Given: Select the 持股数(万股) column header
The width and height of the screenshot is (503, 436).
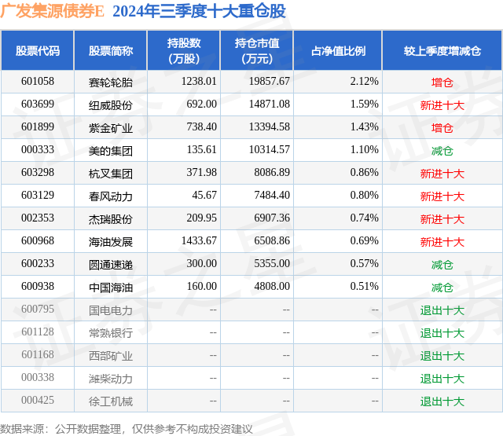Looking at the screenshot, I should click(x=183, y=50).
